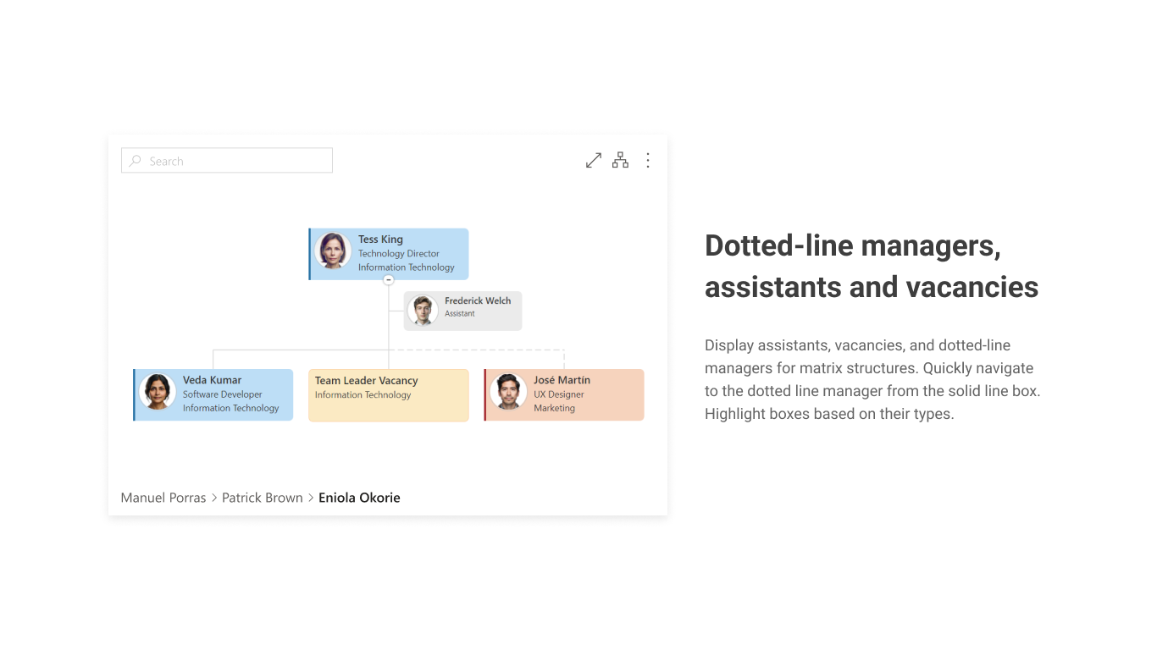The width and height of the screenshot is (1157, 650).
Task: Click Veda Kumar's profile picture
Action: [156, 394]
